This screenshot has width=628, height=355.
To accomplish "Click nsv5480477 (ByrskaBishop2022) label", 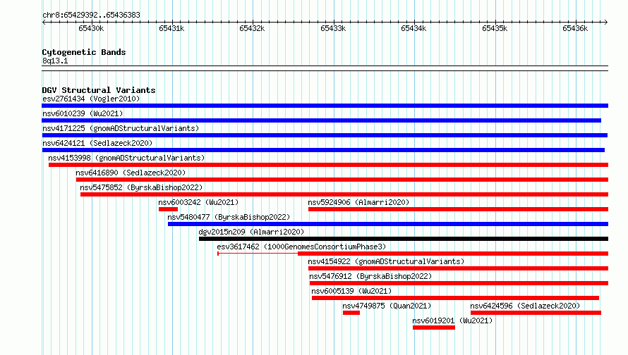I will click(229, 217).
